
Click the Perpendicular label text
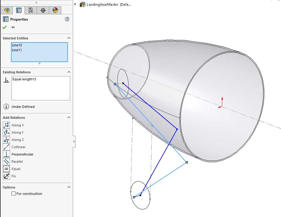point(22,154)
